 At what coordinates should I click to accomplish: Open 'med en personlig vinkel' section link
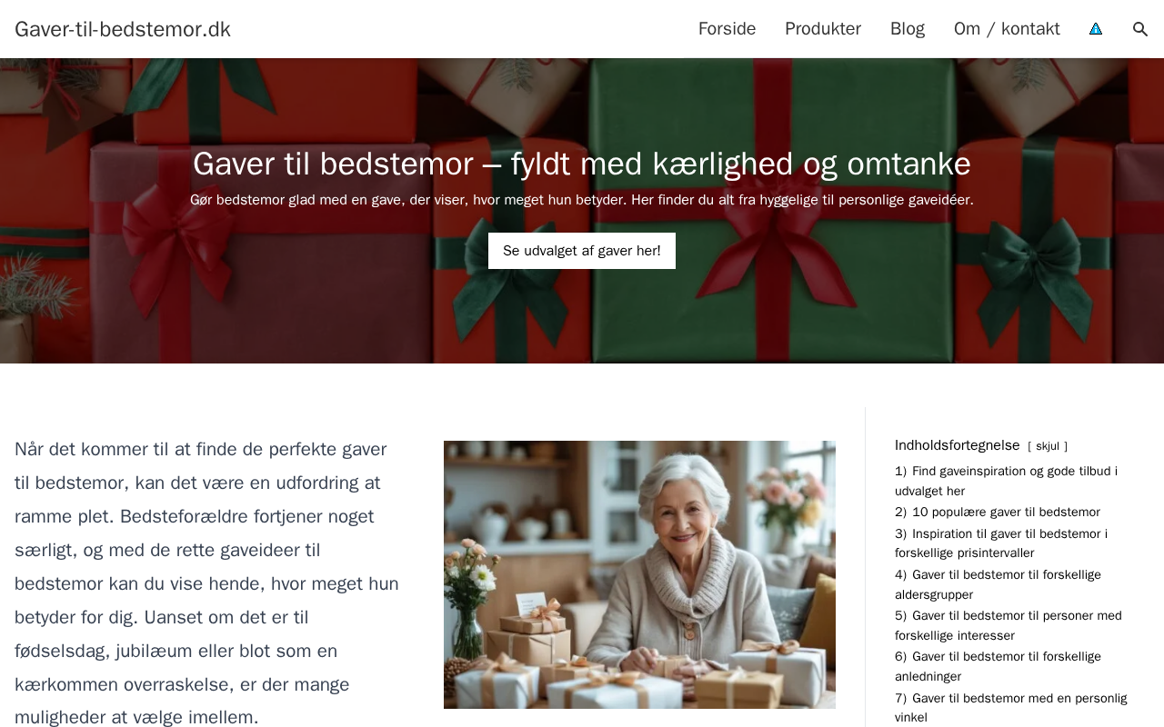click(x=1010, y=707)
